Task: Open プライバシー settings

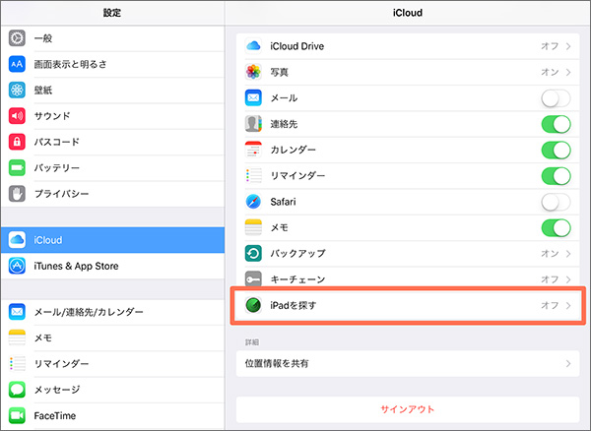Action: (112, 194)
